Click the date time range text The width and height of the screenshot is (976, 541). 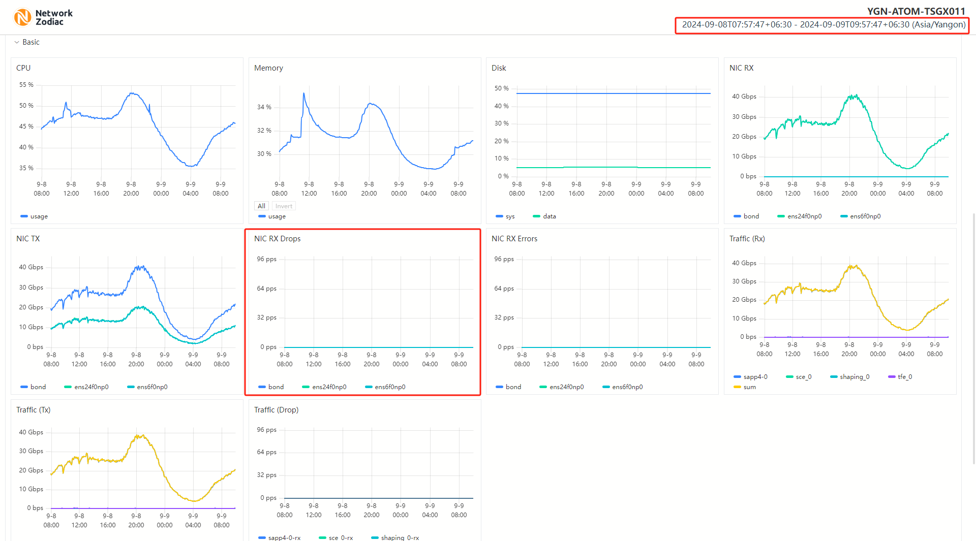point(823,25)
